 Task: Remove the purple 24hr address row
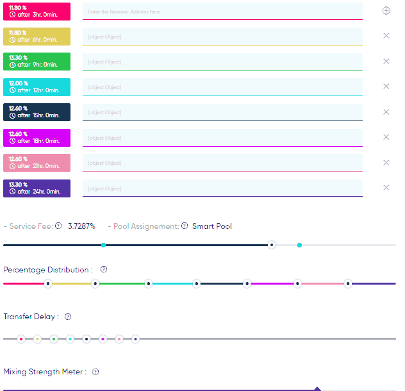coord(386,188)
